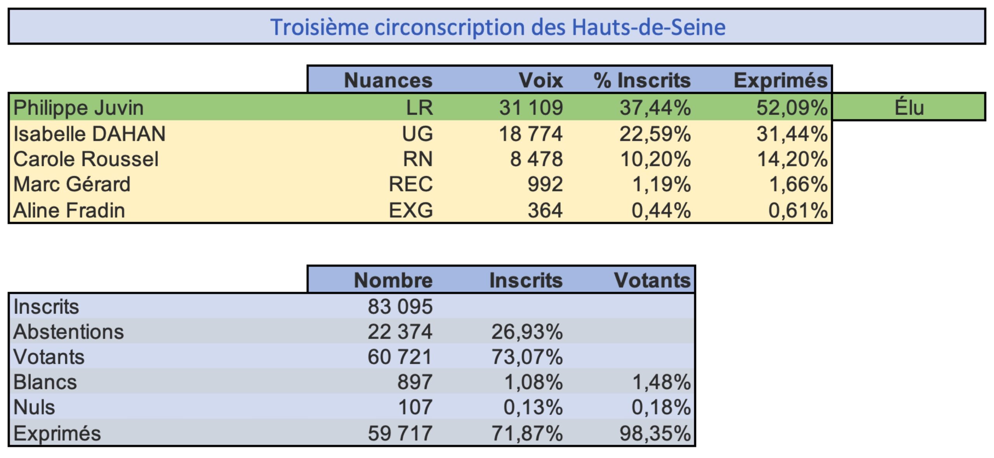Click the Votants column header

(x=653, y=280)
